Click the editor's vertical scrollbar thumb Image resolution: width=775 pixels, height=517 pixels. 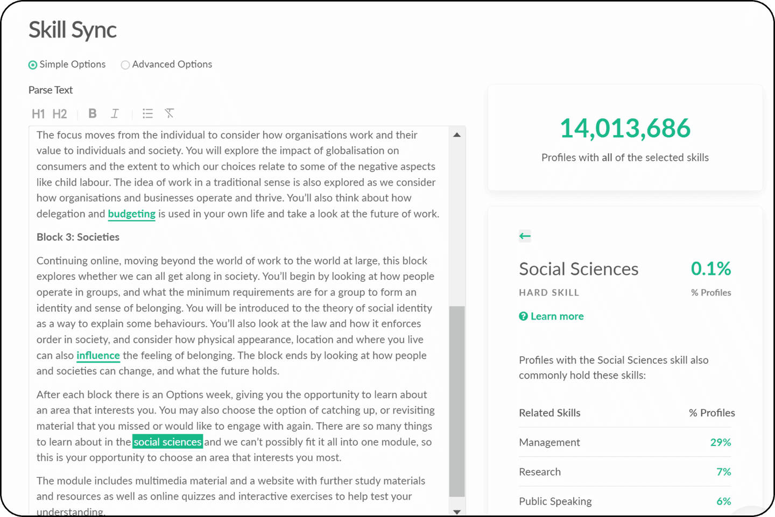click(456, 401)
